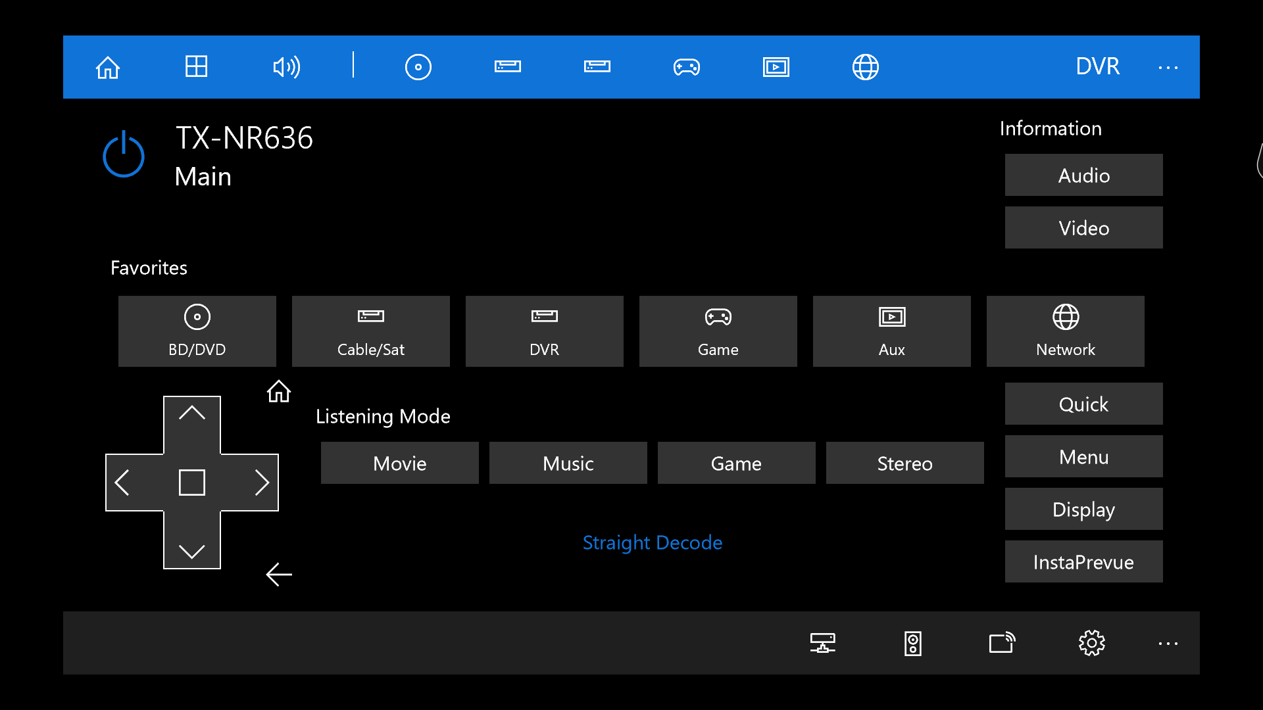Open the grid layout icon in top bar
The image size is (1263, 710).
pyautogui.click(x=196, y=66)
